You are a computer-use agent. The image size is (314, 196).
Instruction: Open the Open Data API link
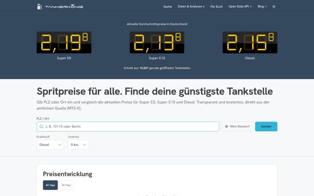(240, 7)
